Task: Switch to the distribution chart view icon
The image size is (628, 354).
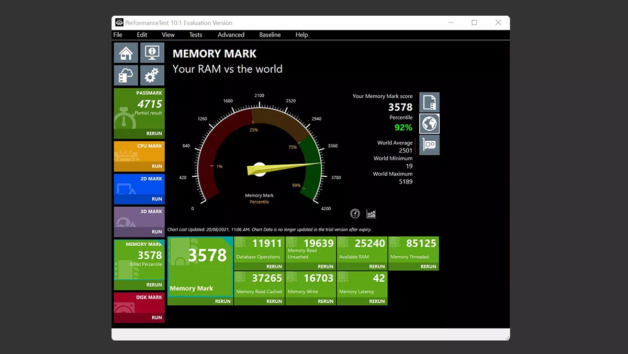Action: tap(371, 213)
